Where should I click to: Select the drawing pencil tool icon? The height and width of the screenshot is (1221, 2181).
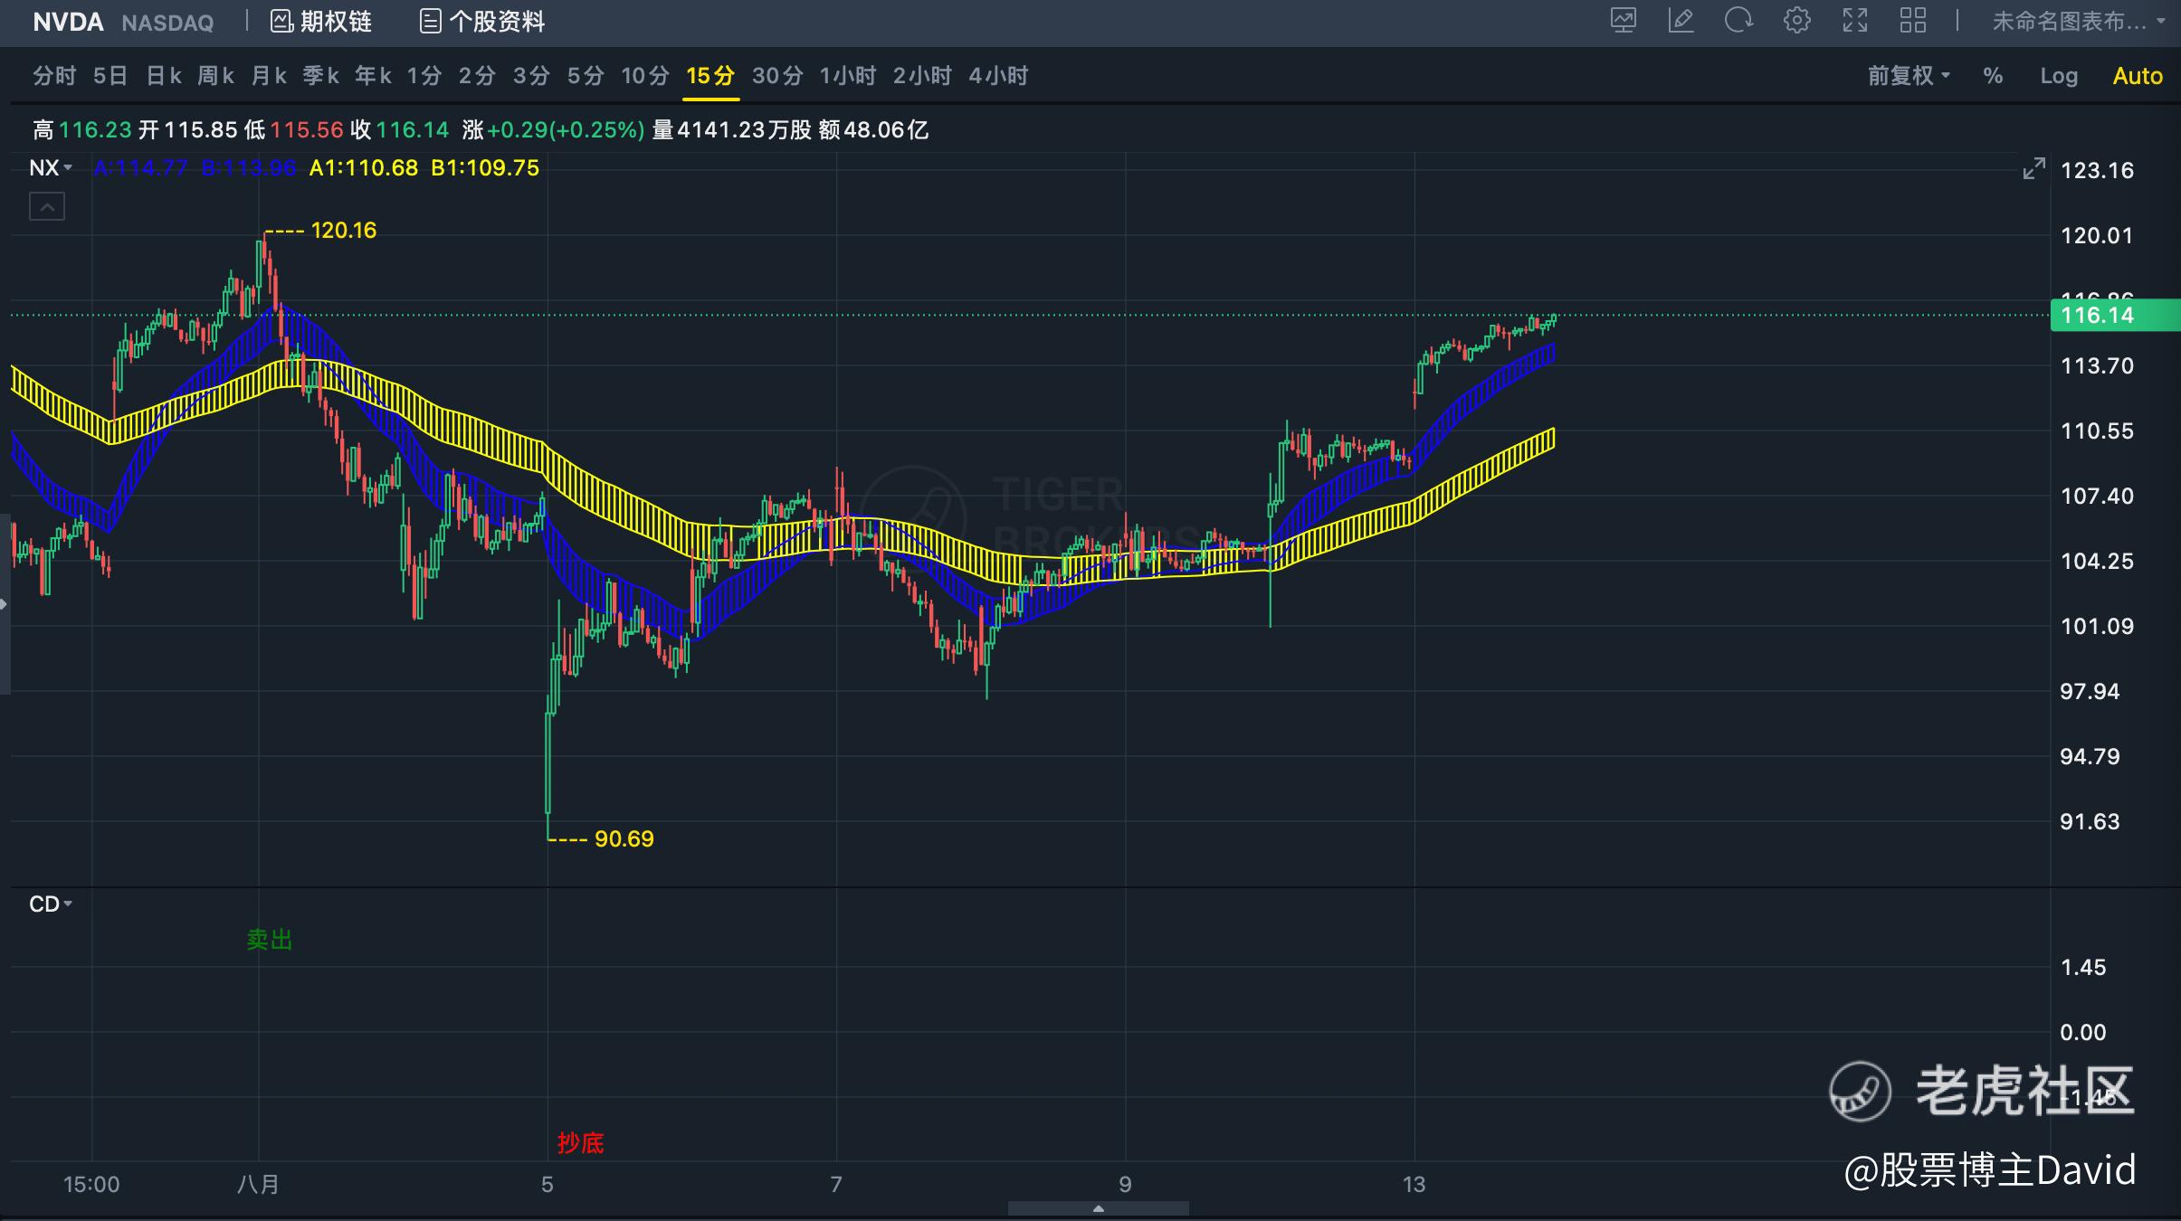point(1681,21)
